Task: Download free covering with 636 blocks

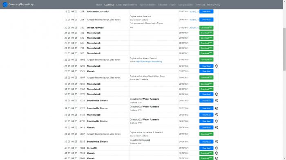Action: [x=206, y=43]
